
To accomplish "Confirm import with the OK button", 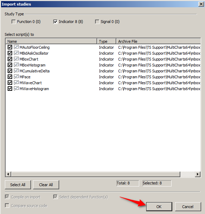I will 159,207.
